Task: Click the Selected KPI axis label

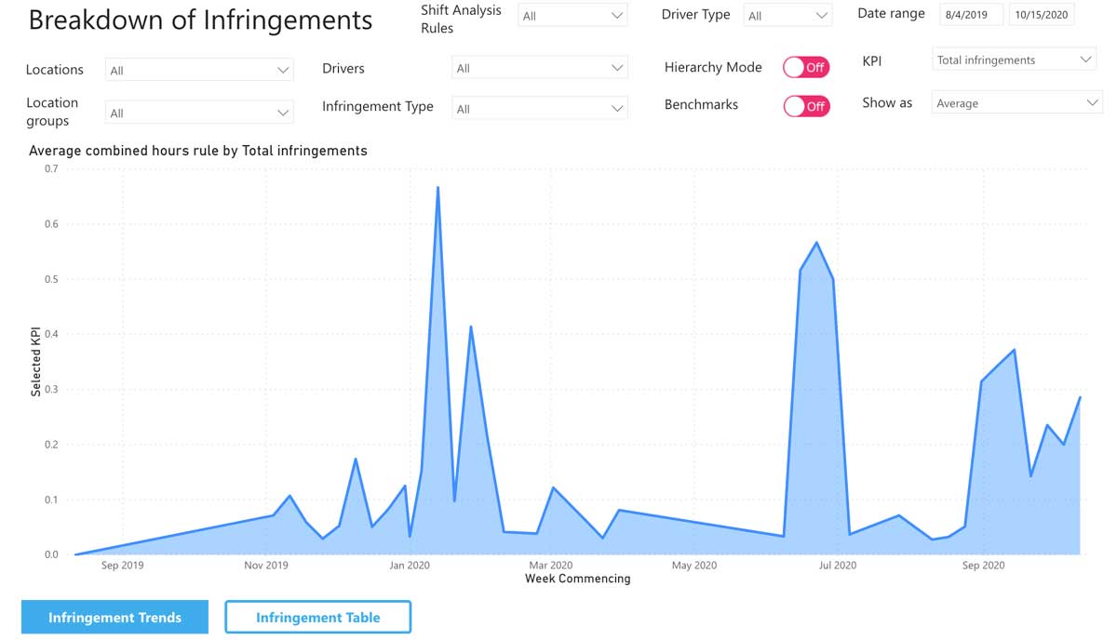Action: (36, 360)
